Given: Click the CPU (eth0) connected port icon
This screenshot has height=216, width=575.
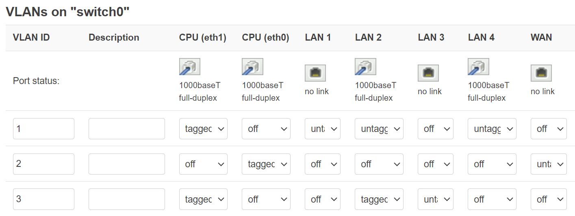Looking at the screenshot, I should [x=252, y=67].
